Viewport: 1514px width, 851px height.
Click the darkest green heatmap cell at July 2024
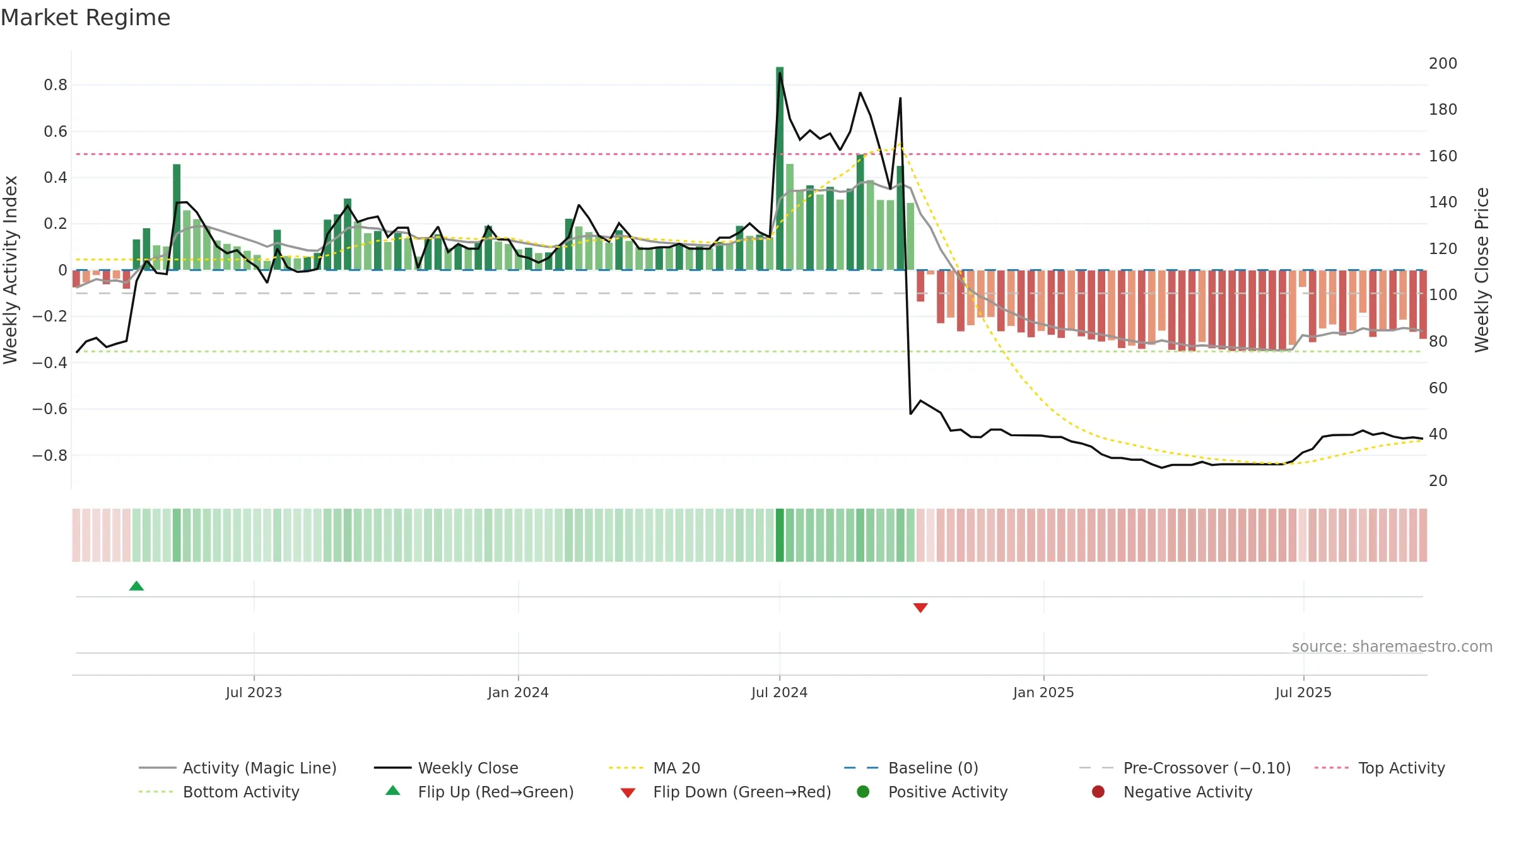tap(780, 535)
